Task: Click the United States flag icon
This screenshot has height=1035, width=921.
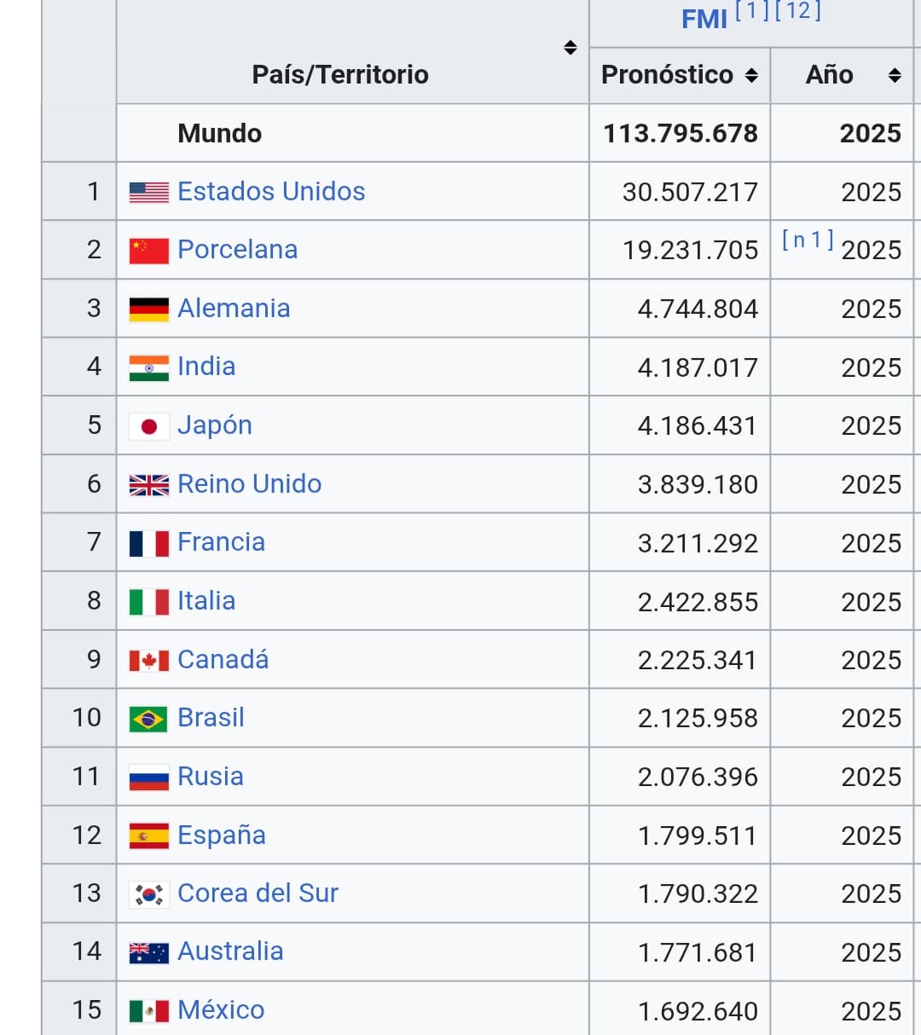Action: click(148, 192)
